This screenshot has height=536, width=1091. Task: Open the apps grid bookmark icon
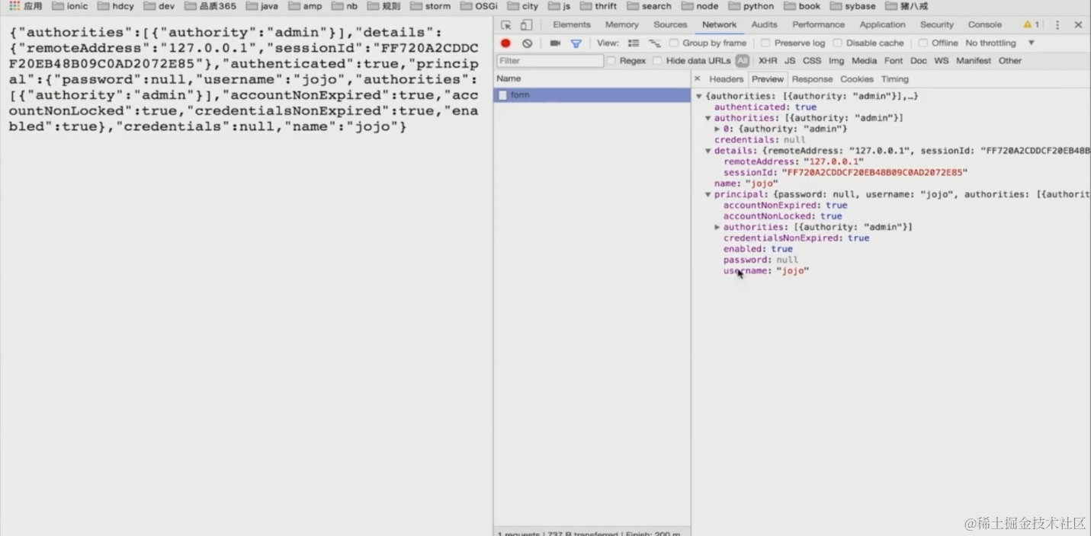pos(14,6)
